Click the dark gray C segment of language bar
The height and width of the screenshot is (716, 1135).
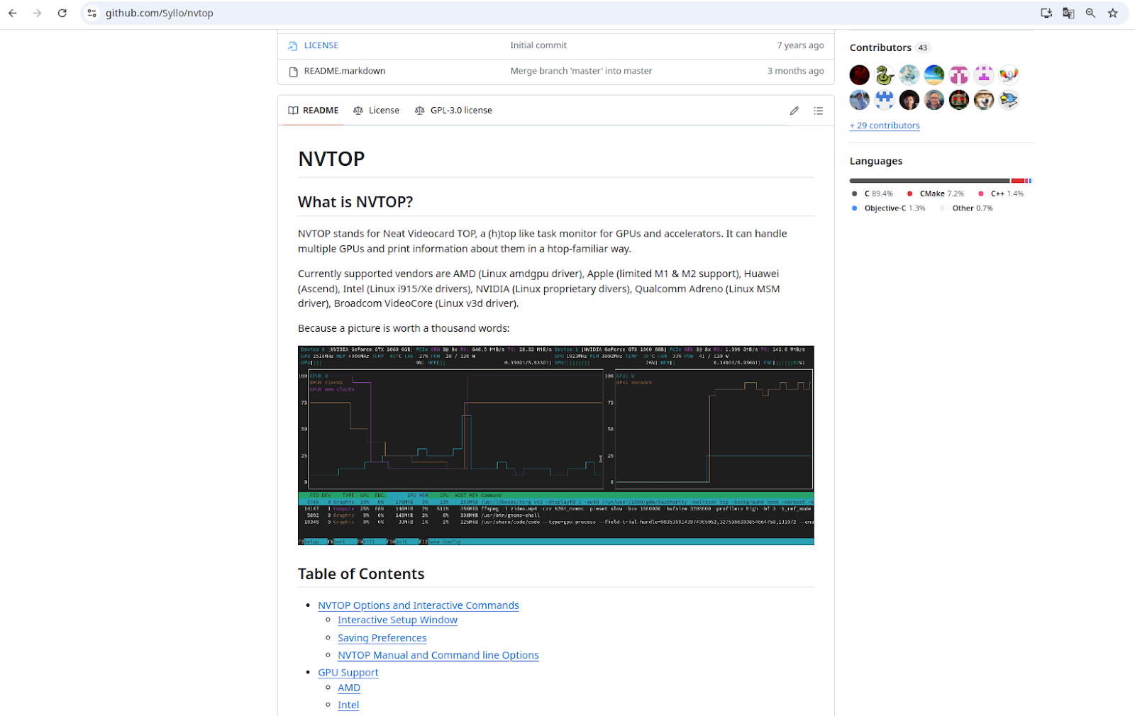pyautogui.click(x=929, y=181)
